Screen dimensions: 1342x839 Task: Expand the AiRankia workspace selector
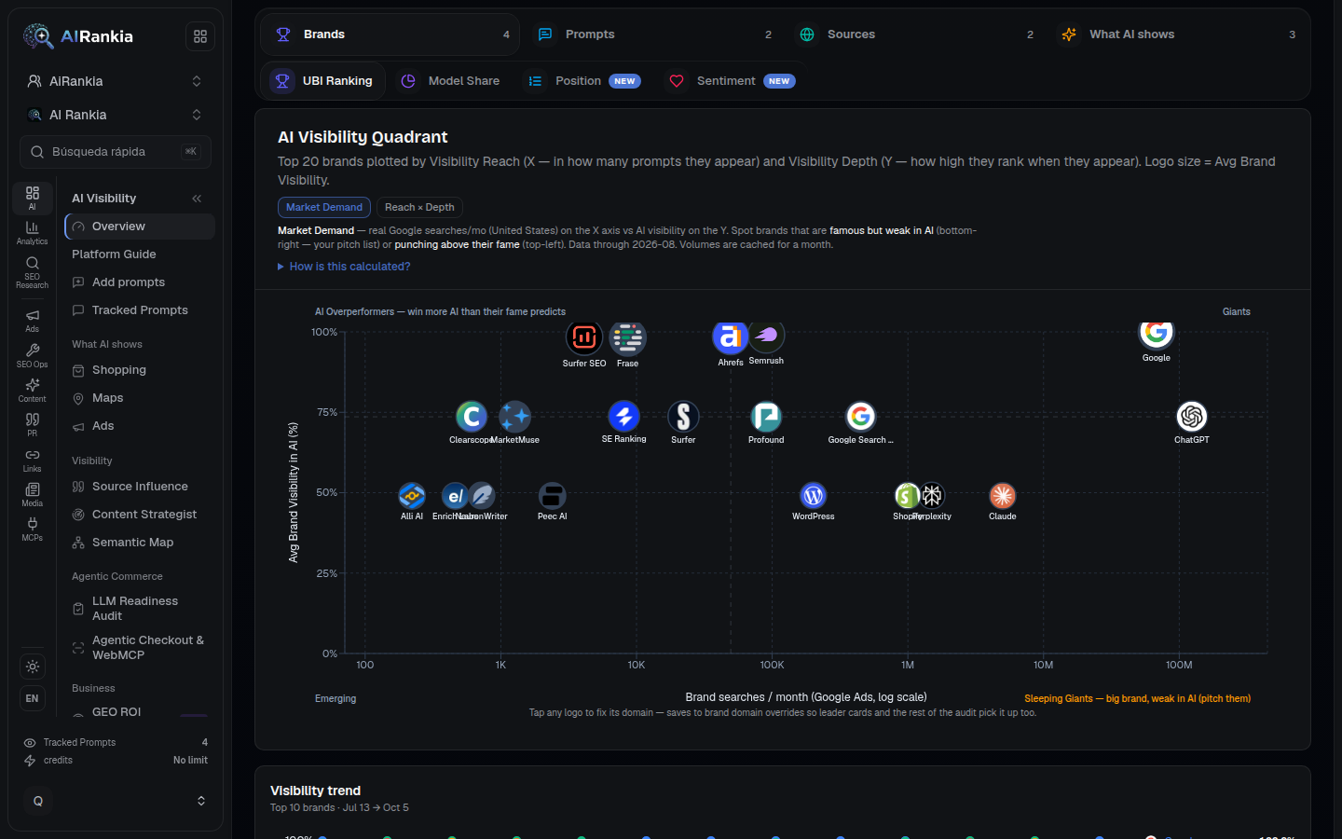click(x=114, y=81)
